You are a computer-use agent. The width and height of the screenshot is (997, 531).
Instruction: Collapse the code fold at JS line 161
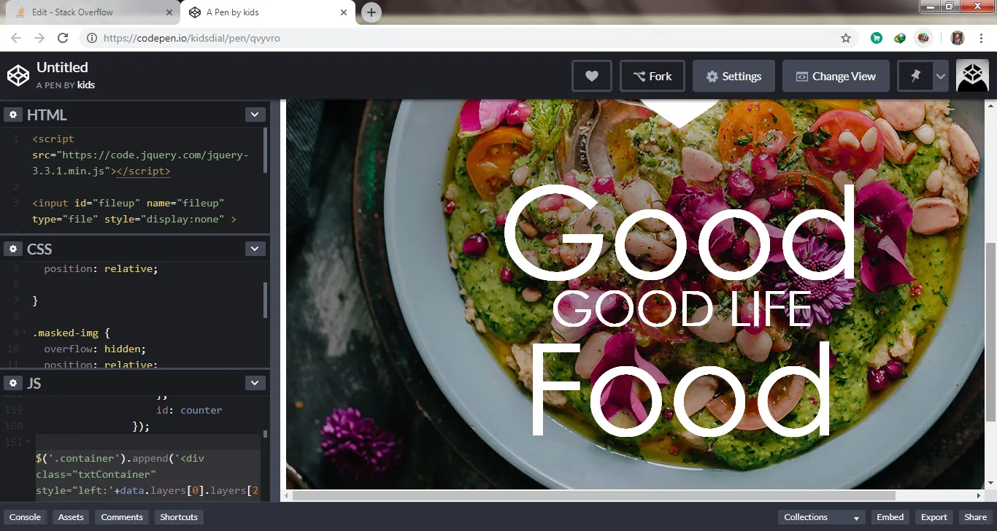[28, 442]
